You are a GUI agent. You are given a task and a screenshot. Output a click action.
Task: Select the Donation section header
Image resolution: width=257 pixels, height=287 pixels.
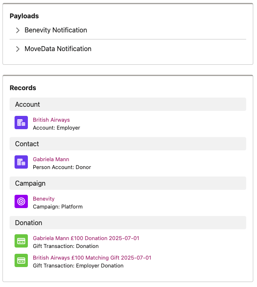tap(128, 223)
